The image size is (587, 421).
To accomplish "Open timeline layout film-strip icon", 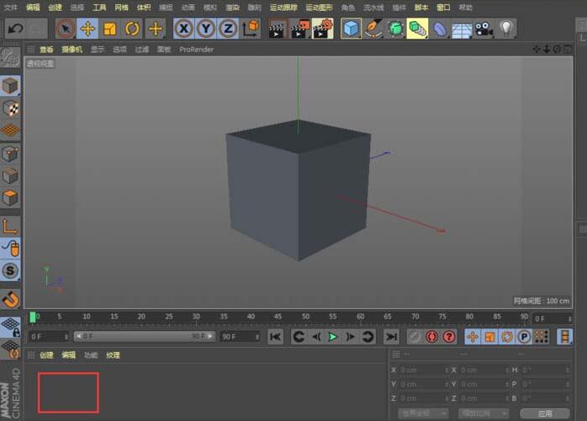I will (564, 337).
